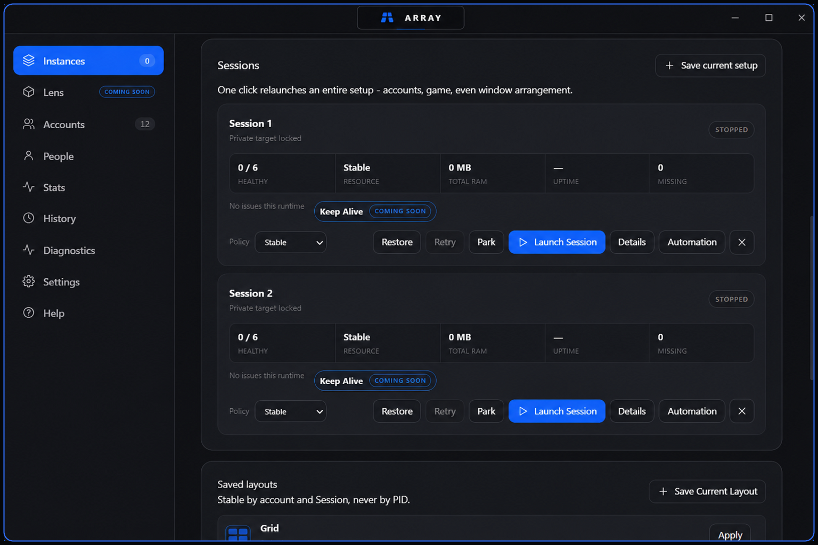Click the UPTIME cell in Session 1
Viewport: 818px width, 545px height.
(597, 174)
